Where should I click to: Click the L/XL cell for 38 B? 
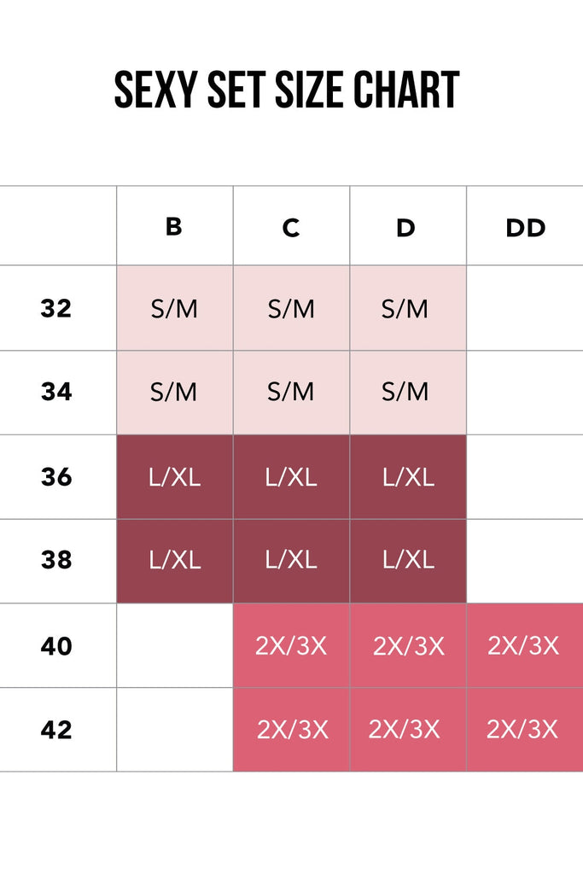coord(174,560)
